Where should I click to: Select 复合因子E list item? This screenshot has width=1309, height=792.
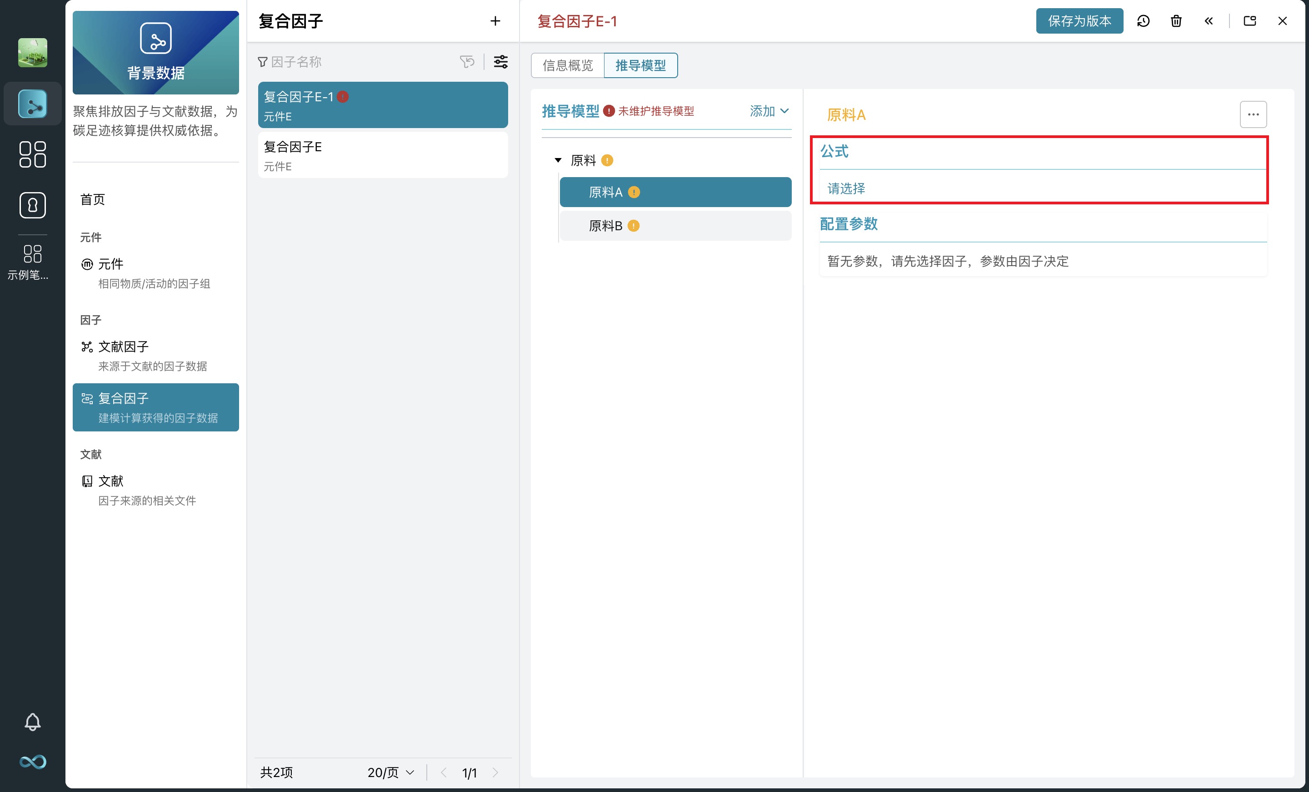[383, 155]
